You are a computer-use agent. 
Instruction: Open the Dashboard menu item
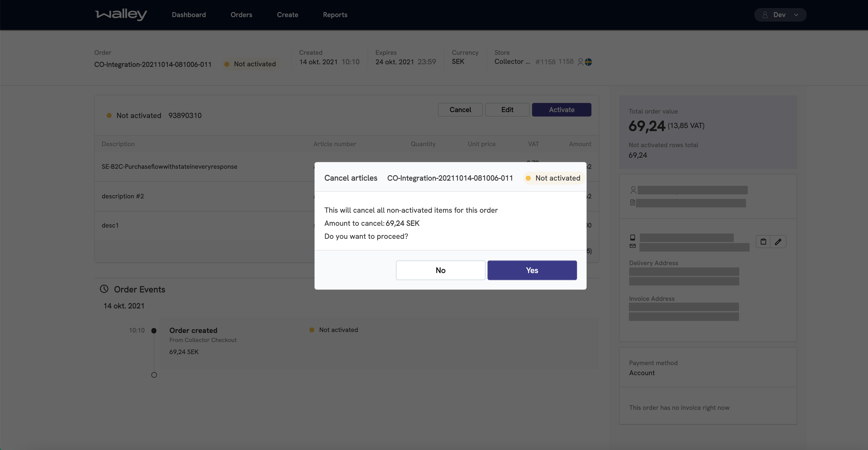pyautogui.click(x=189, y=15)
